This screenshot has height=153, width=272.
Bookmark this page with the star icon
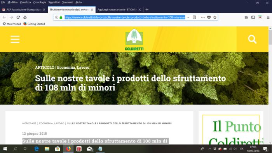coord(215,17)
